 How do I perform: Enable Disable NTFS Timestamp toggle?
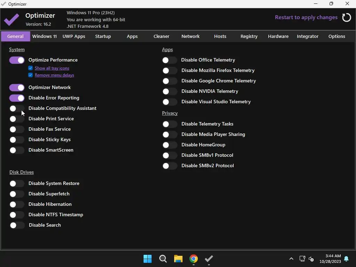point(17,215)
